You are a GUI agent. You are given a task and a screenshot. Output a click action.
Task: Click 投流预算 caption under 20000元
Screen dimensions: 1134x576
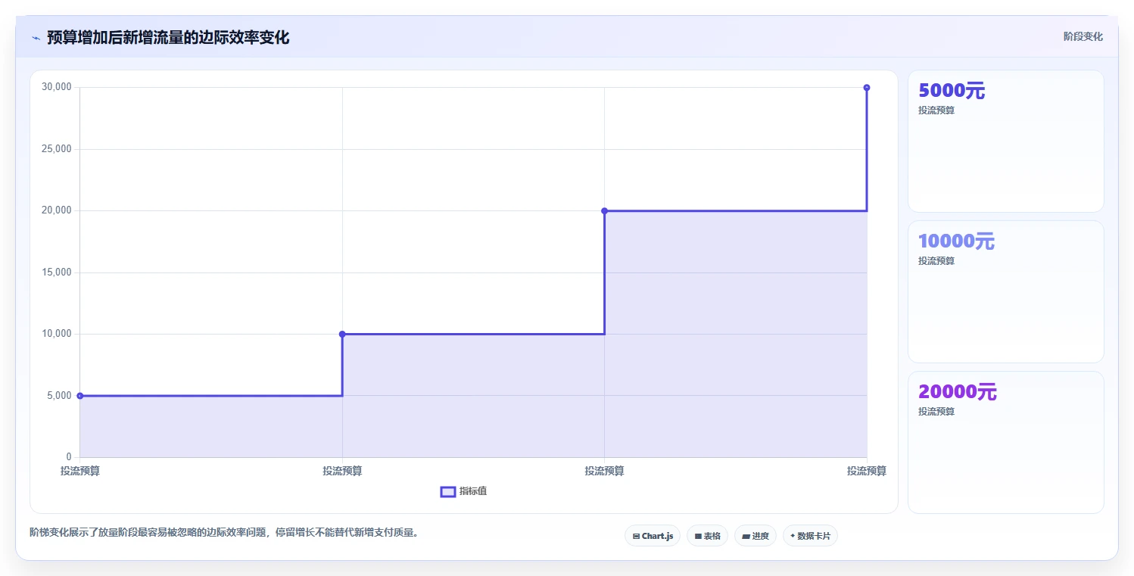pos(936,411)
